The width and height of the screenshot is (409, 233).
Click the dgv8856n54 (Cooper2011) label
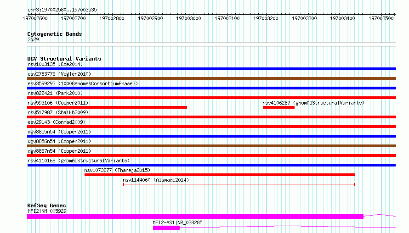(x=59, y=141)
